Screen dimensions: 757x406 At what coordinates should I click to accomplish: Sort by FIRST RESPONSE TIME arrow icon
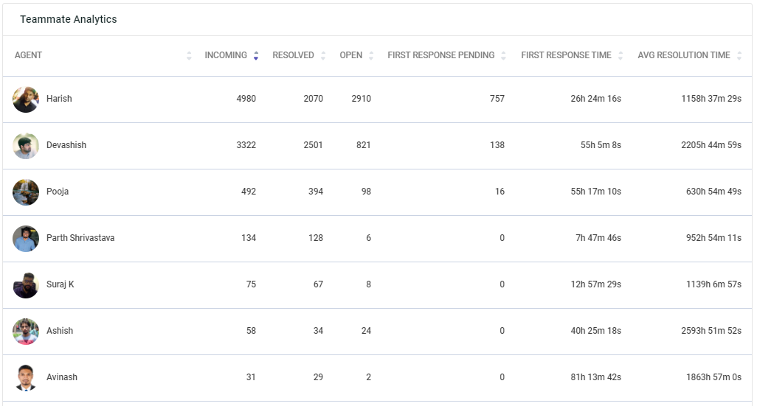(x=621, y=55)
